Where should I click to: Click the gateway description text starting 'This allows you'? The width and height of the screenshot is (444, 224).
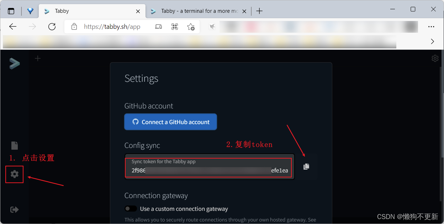click(x=220, y=220)
